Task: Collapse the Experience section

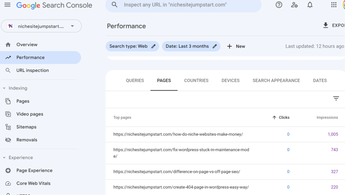Action: (4, 158)
